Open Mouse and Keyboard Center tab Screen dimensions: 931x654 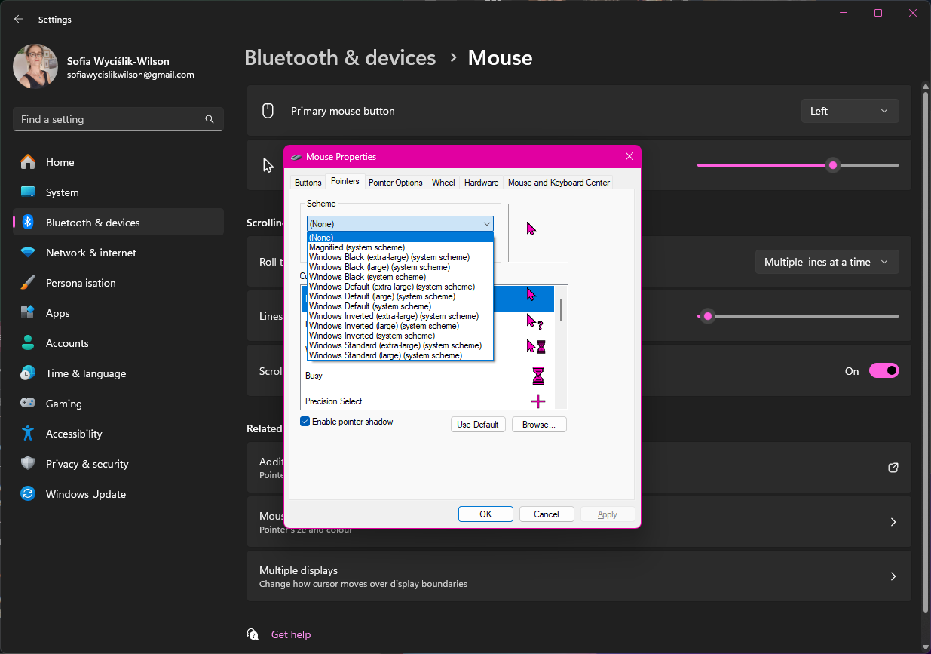559,183
